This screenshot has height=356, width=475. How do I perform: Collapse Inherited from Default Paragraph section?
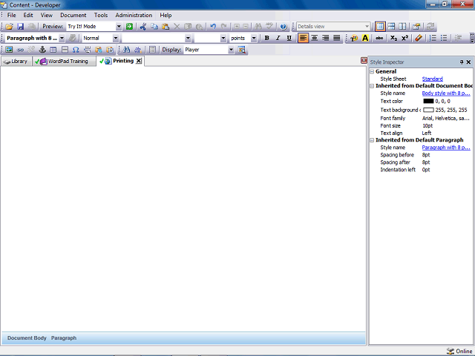coord(372,140)
